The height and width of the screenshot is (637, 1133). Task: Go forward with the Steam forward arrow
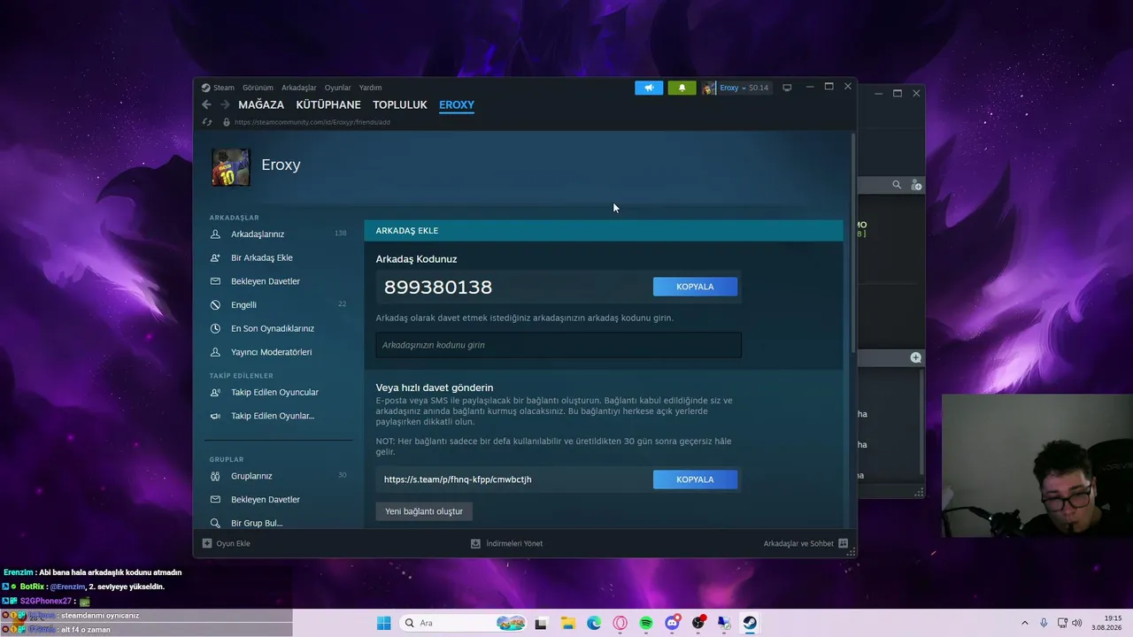click(226, 104)
